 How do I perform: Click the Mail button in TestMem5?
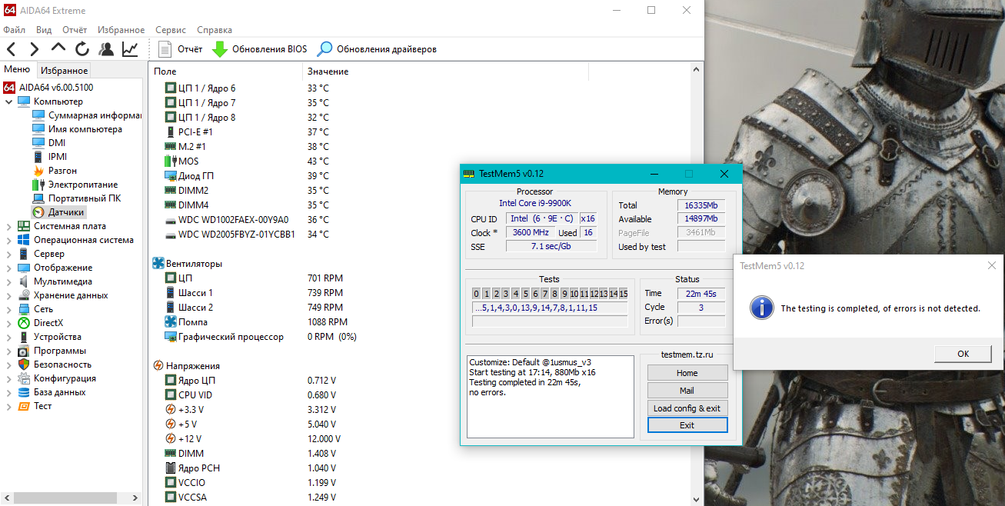(x=687, y=391)
